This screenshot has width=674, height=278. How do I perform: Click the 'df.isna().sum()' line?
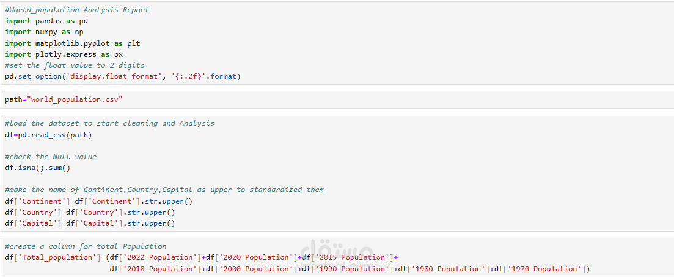click(37, 168)
